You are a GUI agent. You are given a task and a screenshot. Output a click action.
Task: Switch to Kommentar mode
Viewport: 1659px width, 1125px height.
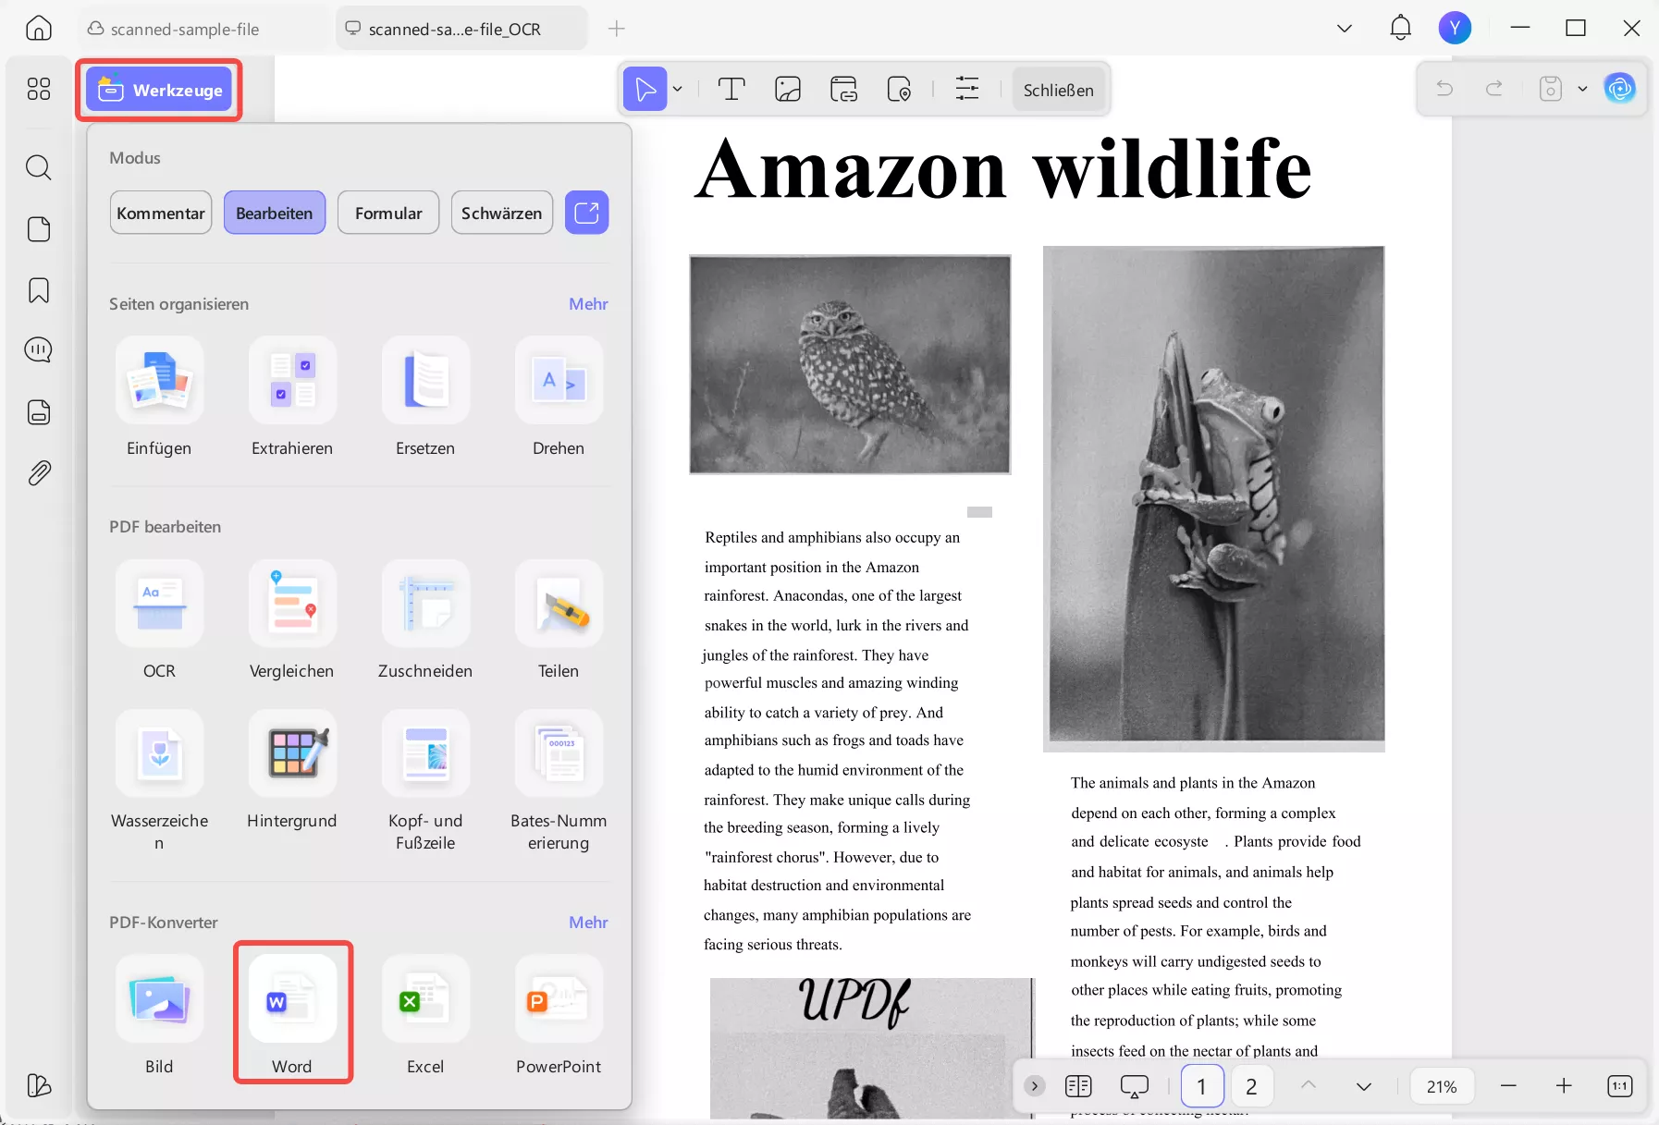(x=161, y=213)
